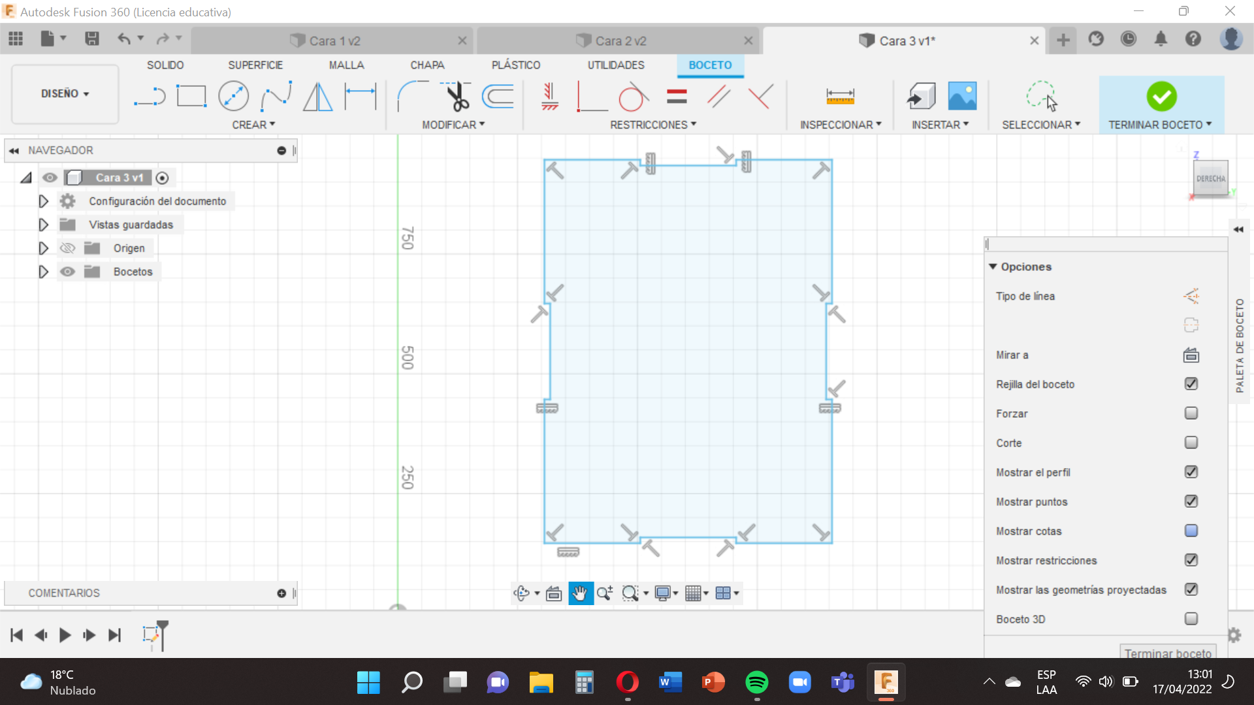Toggle visibility eye of Origen folder
1254x705 pixels.
(x=67, y=248)
